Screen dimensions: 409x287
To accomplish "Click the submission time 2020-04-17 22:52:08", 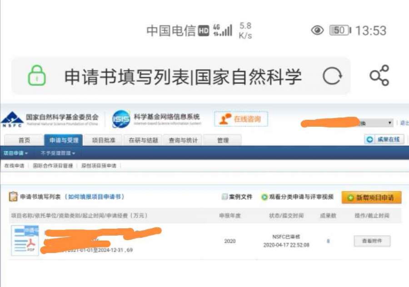I will [x=286, y=245].
